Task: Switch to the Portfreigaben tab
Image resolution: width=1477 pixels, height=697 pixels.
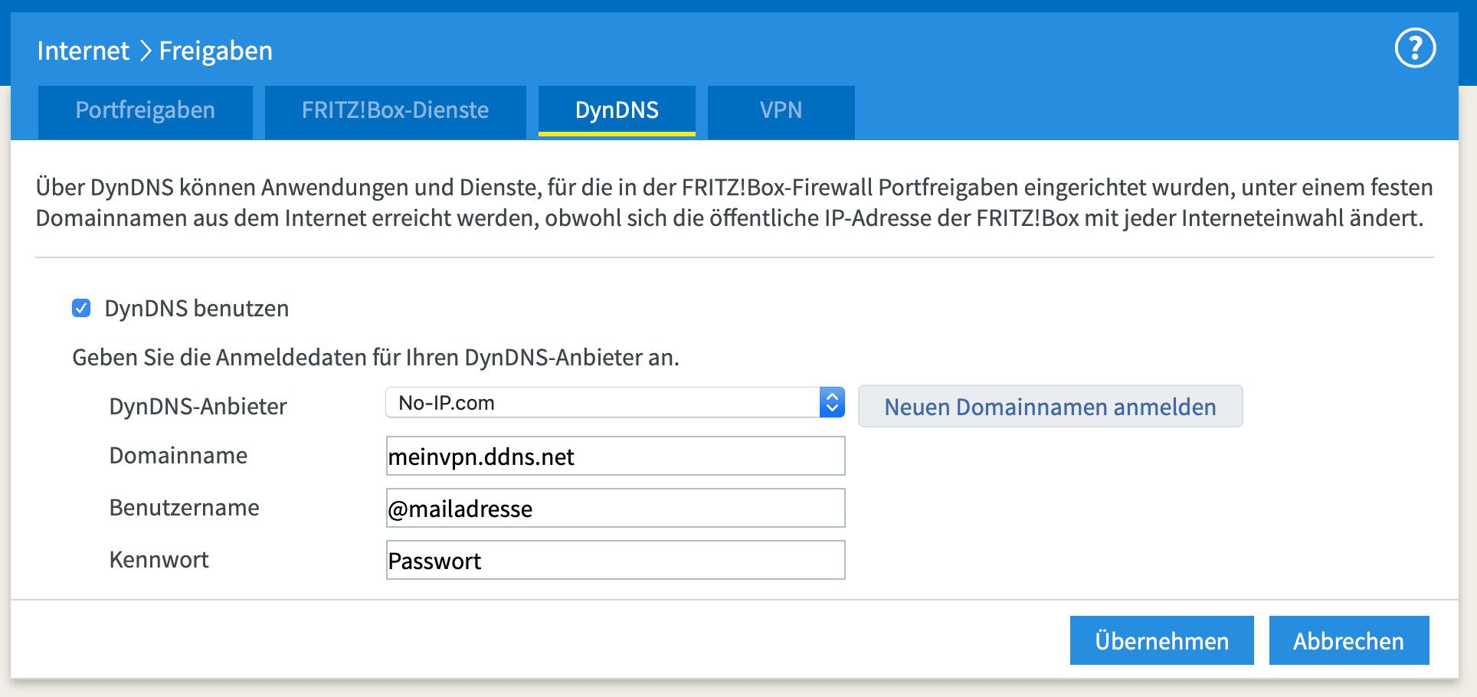Action: [144, 111]
